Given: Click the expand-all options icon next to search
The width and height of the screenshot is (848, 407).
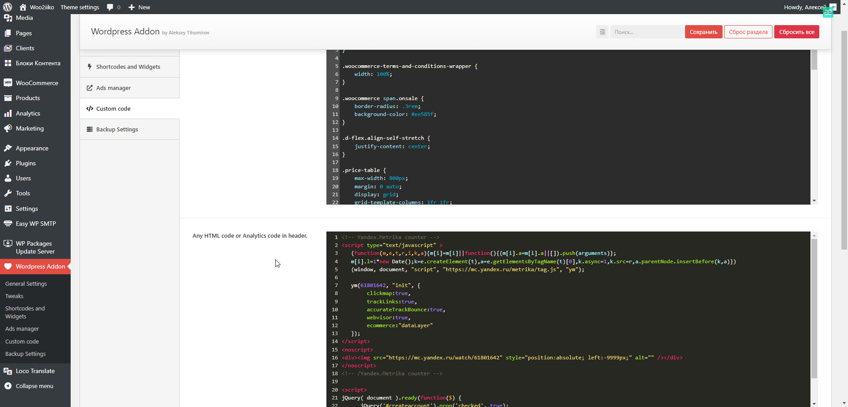Looking at the screenshot, I should [x=602, y=32].
